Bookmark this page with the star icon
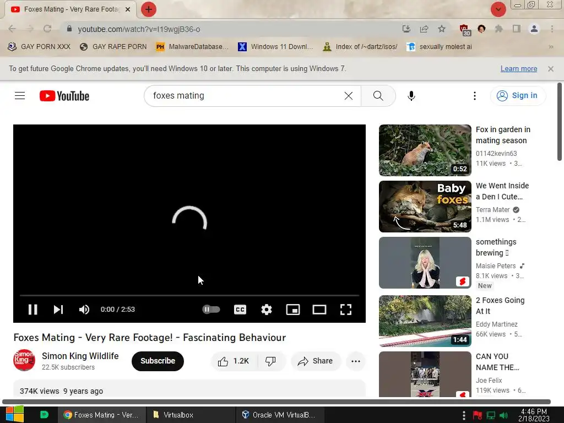 coord(442,29)
